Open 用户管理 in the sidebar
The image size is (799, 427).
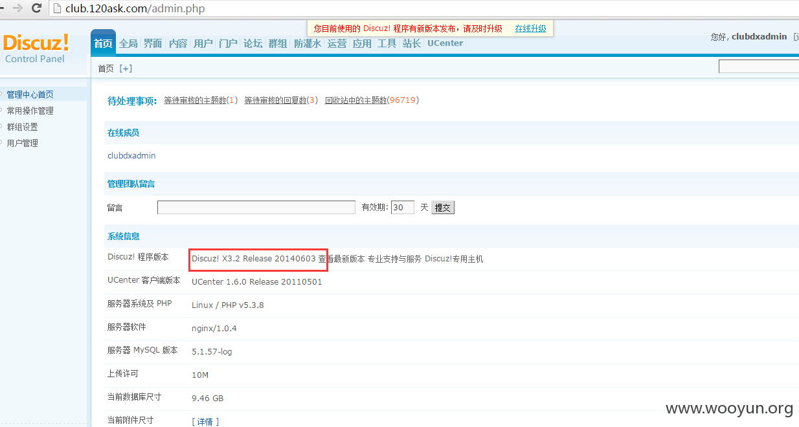click(x=22, y=143)
